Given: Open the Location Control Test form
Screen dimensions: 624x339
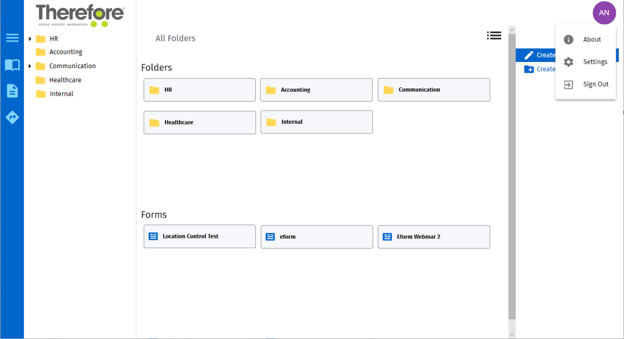Looking at the screenshot, I should click(199, 237).
